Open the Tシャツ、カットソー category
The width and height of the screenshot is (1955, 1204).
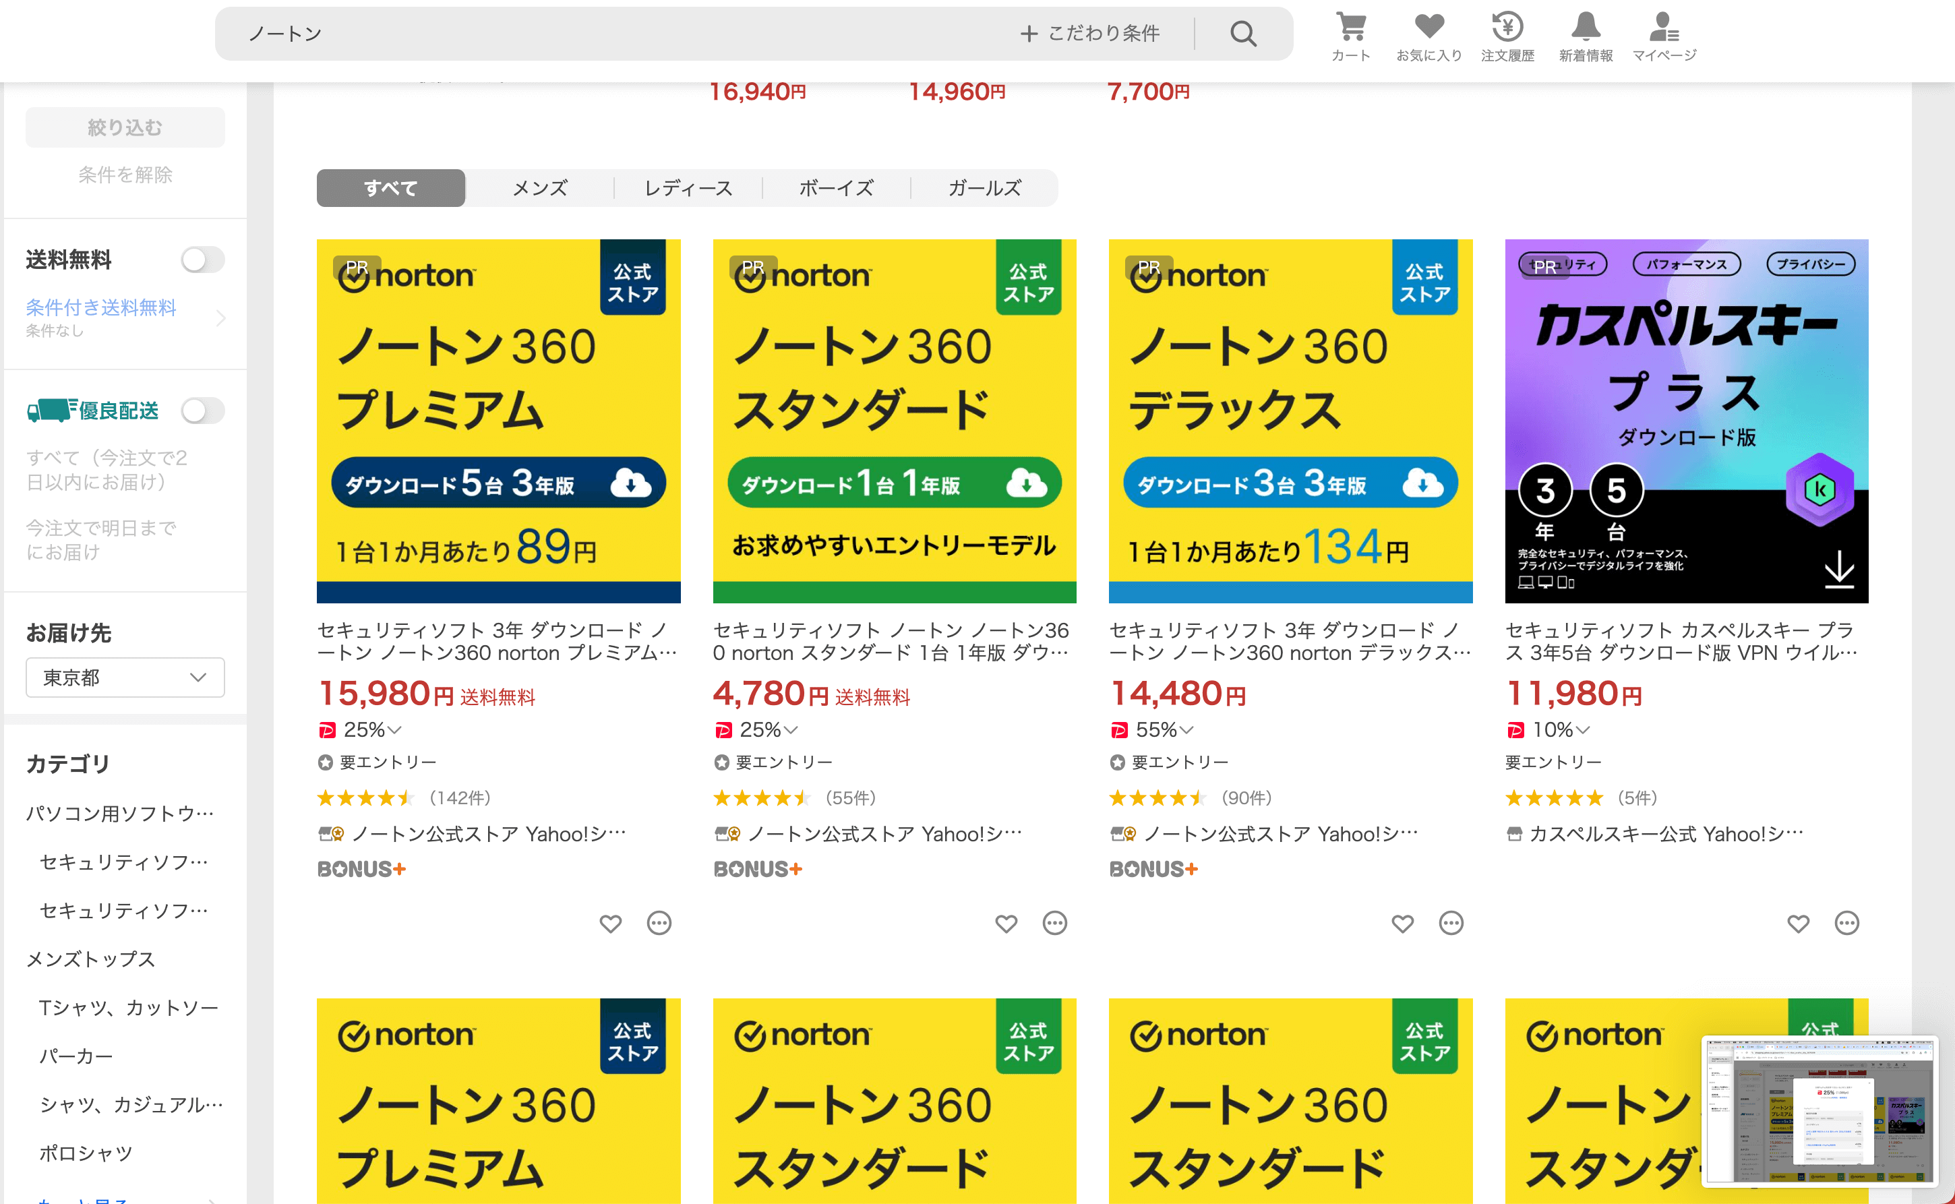pos(129,1007)
